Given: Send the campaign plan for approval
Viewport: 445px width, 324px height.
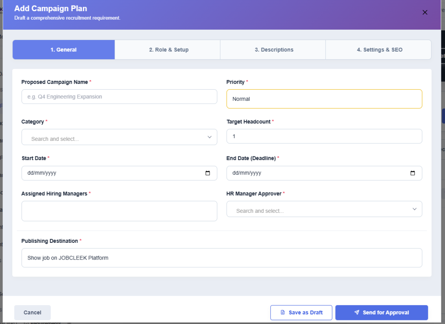Looking at the screenshot, I should pos(382,313).
